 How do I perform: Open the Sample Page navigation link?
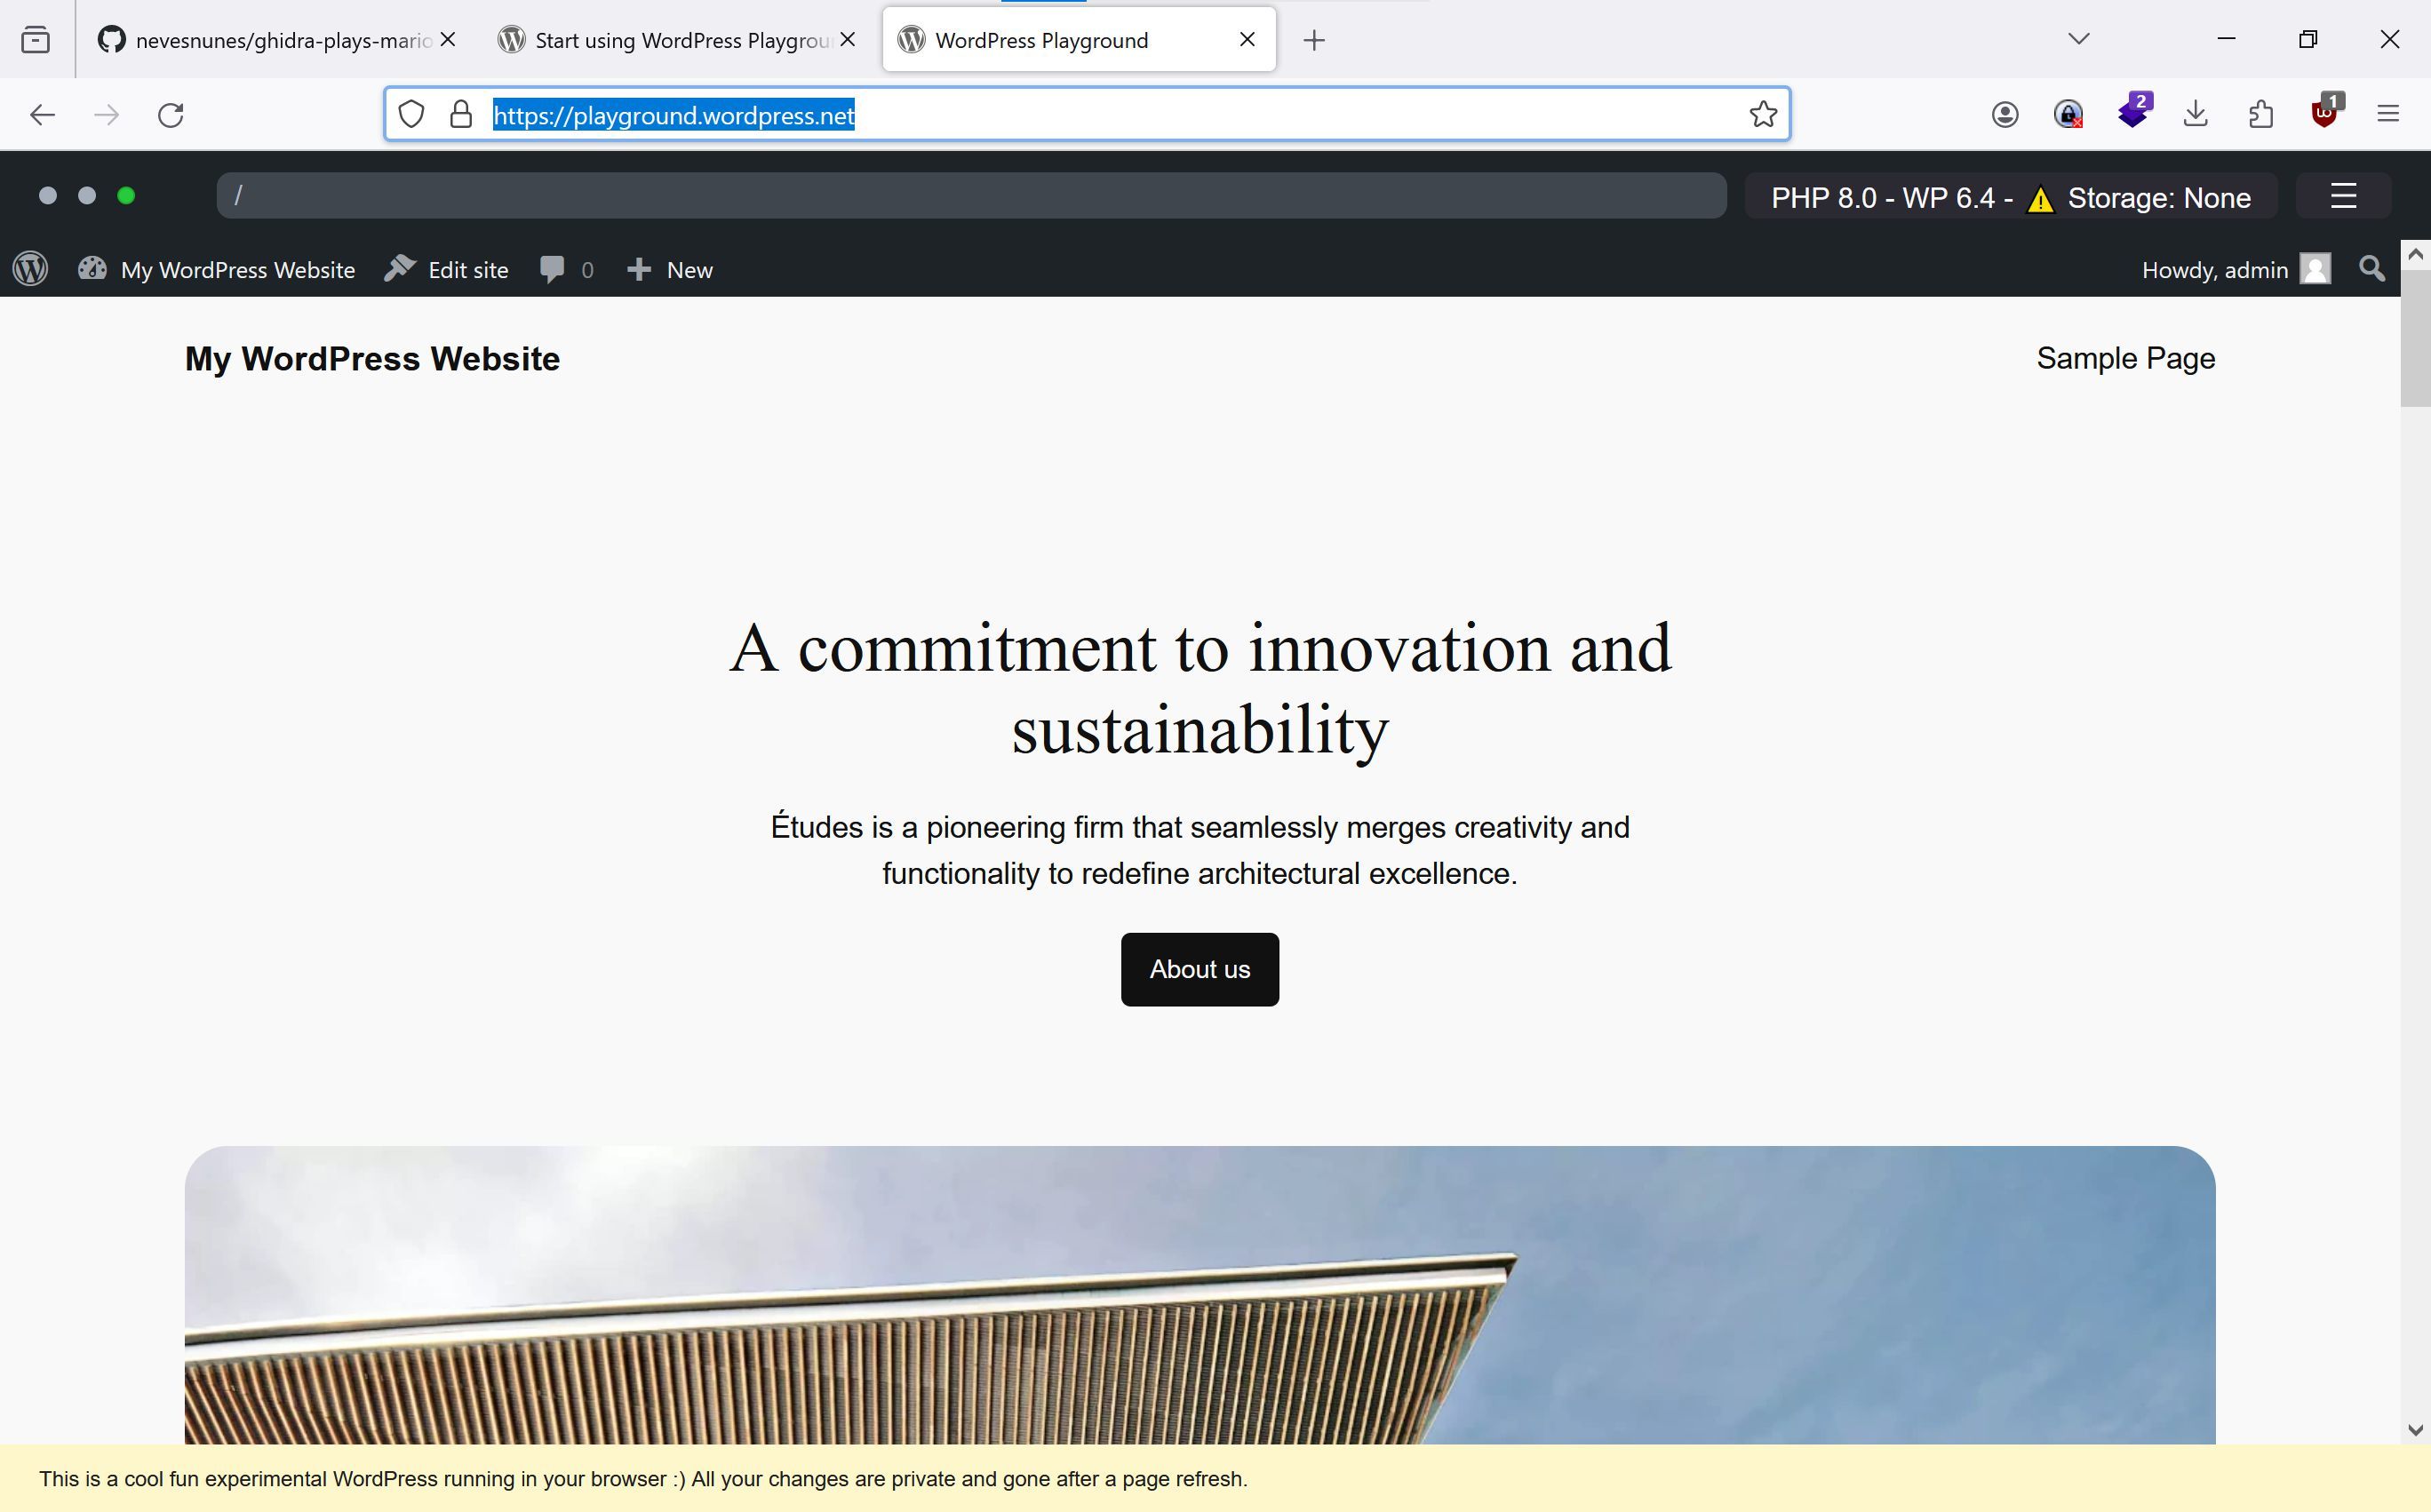tap(2125, 358)
